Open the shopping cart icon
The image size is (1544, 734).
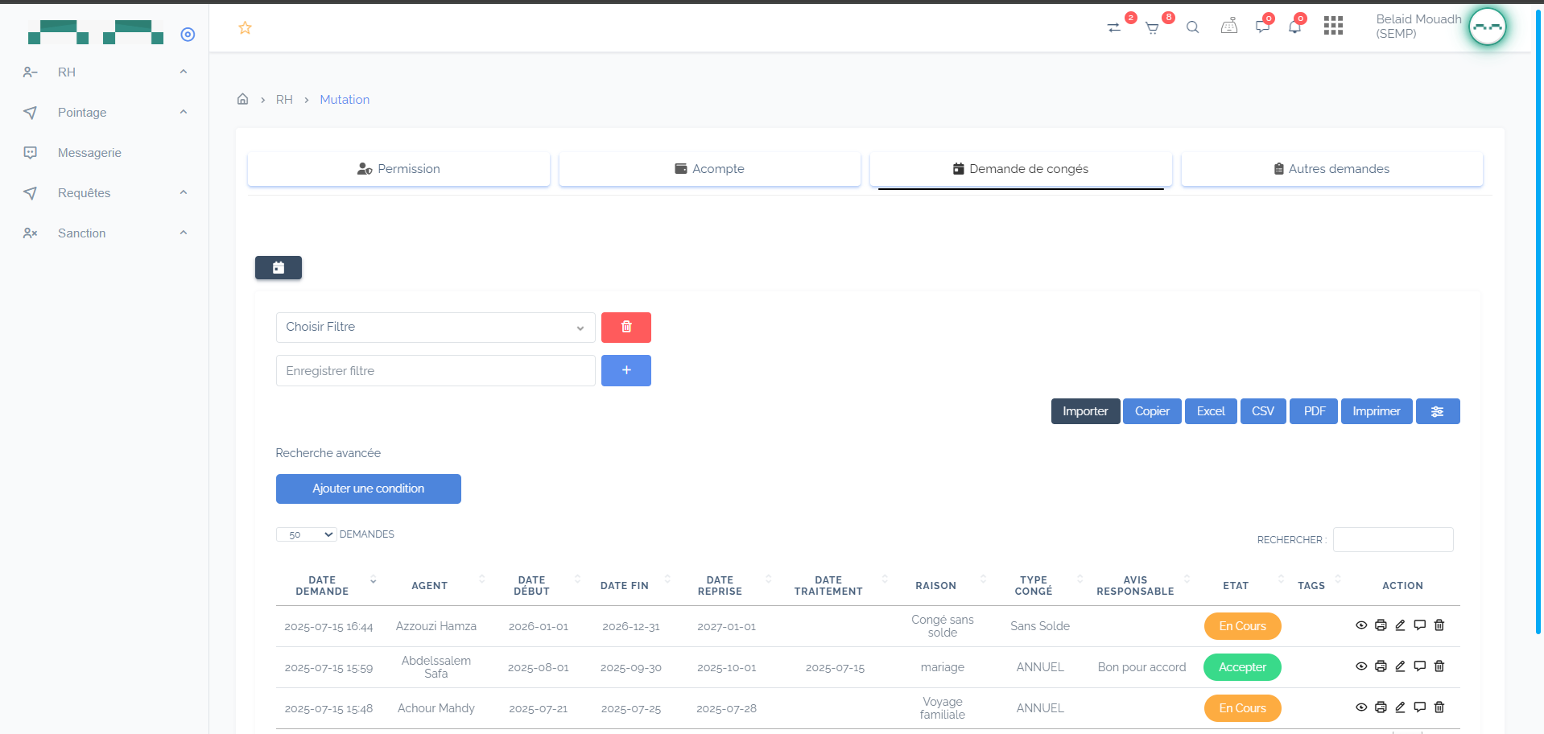click(x=1152, y=28)
